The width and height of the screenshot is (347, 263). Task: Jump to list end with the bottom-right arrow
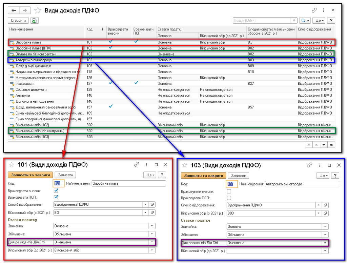(x=331, y=145)
